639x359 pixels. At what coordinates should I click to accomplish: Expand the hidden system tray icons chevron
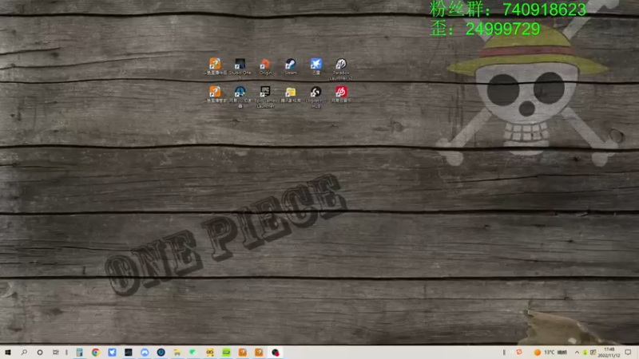[x=577, y=352]
